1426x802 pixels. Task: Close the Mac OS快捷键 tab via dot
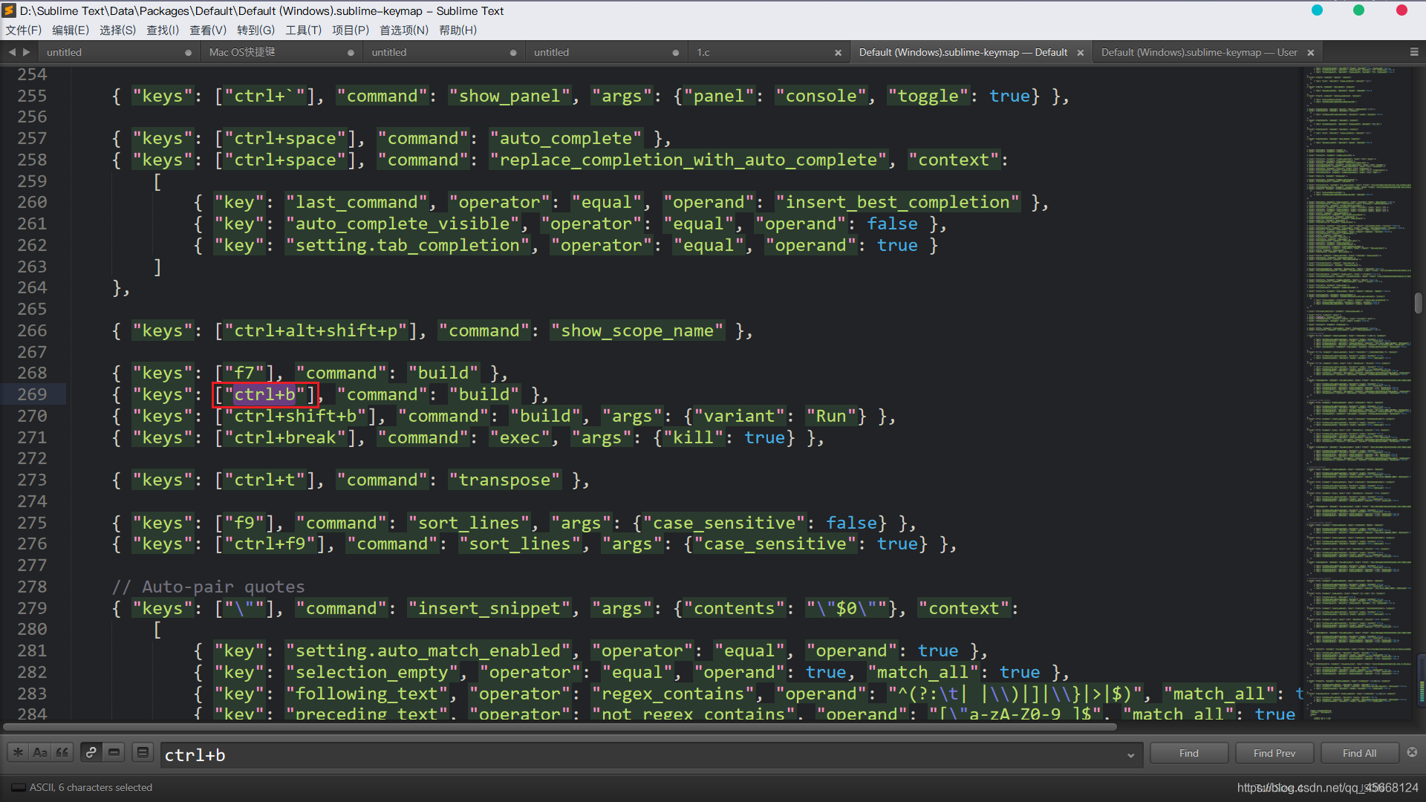tap(351, 53)
